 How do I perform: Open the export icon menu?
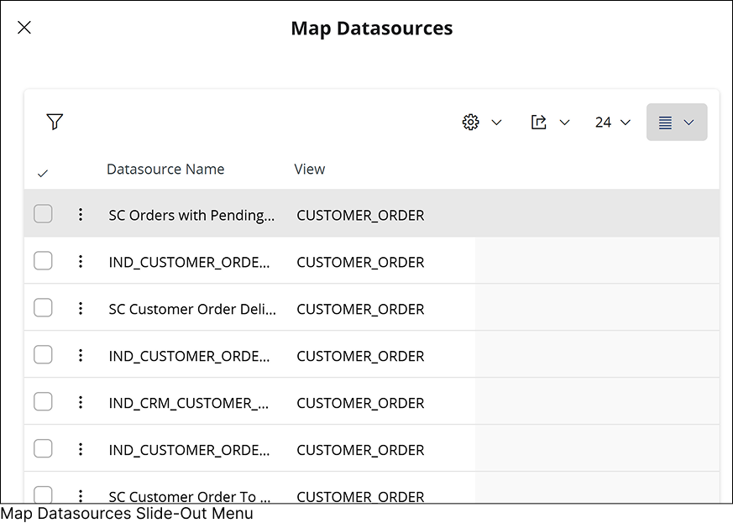coord(539,123)
